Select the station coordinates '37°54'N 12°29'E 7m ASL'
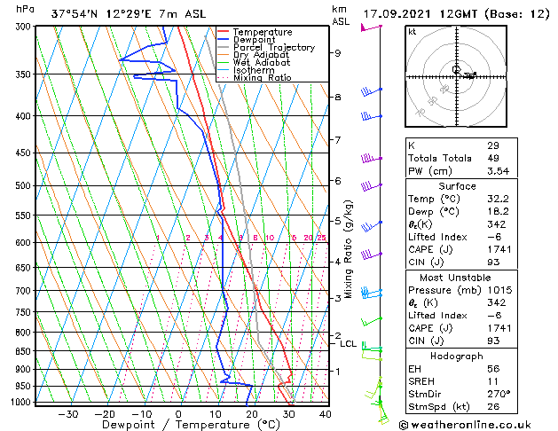The height and width of the screenshot is (431, 558). click(x=129, y=14)
